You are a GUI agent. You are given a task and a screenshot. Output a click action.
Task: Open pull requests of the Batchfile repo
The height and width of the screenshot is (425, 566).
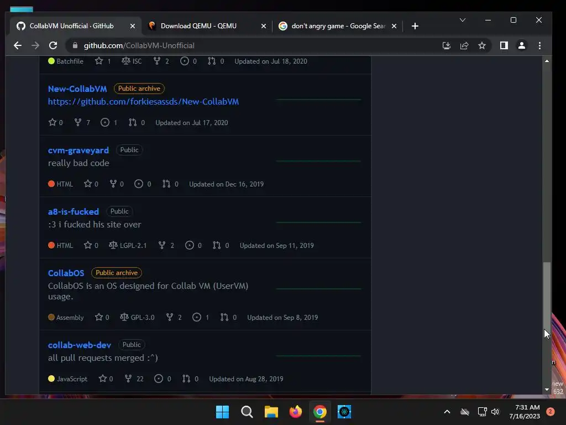click(216, 61)
